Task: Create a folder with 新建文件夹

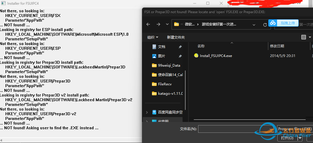Action: click(x=176, y=37)
